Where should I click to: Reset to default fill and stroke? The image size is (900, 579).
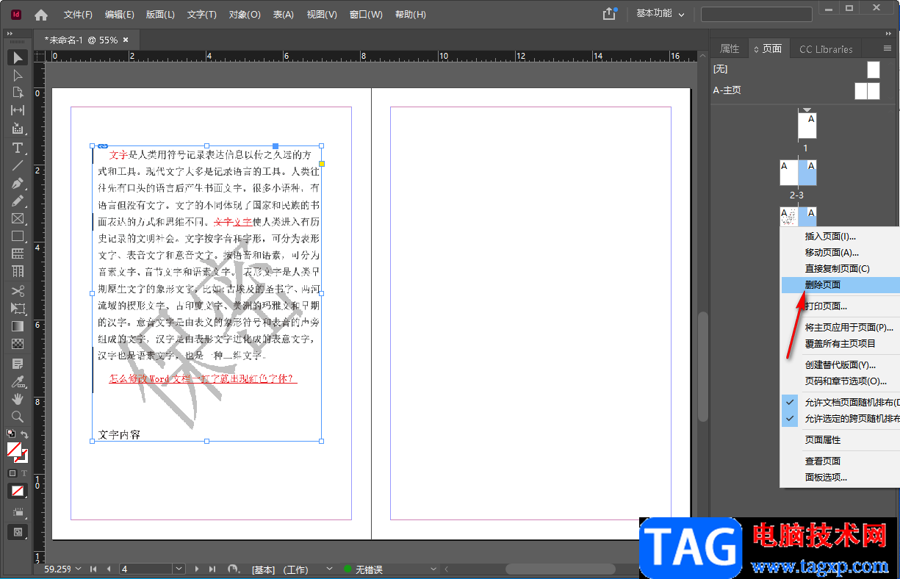(x=12, y=435)
